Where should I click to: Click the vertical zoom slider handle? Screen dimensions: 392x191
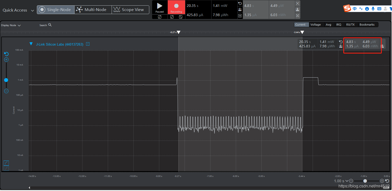click(x=6, y=80)
